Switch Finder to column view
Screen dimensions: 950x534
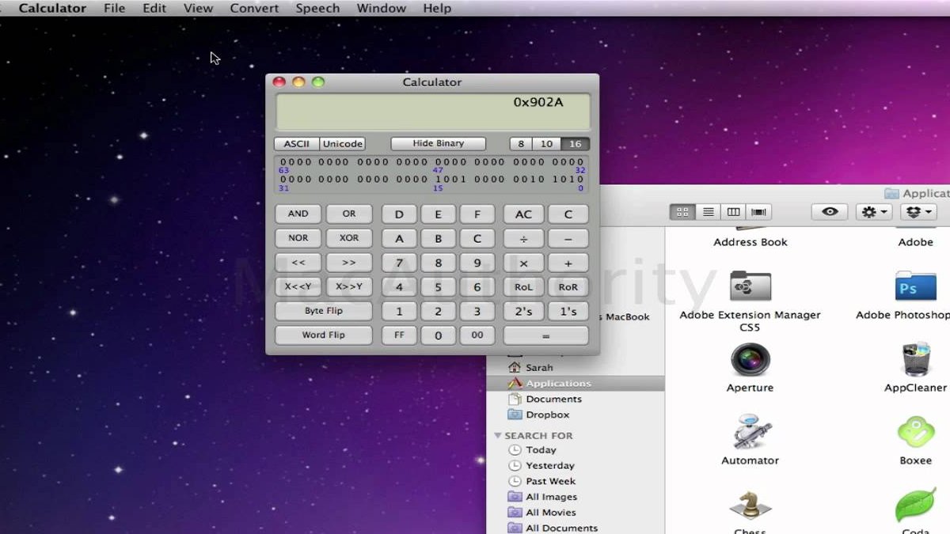pos(734,212)
